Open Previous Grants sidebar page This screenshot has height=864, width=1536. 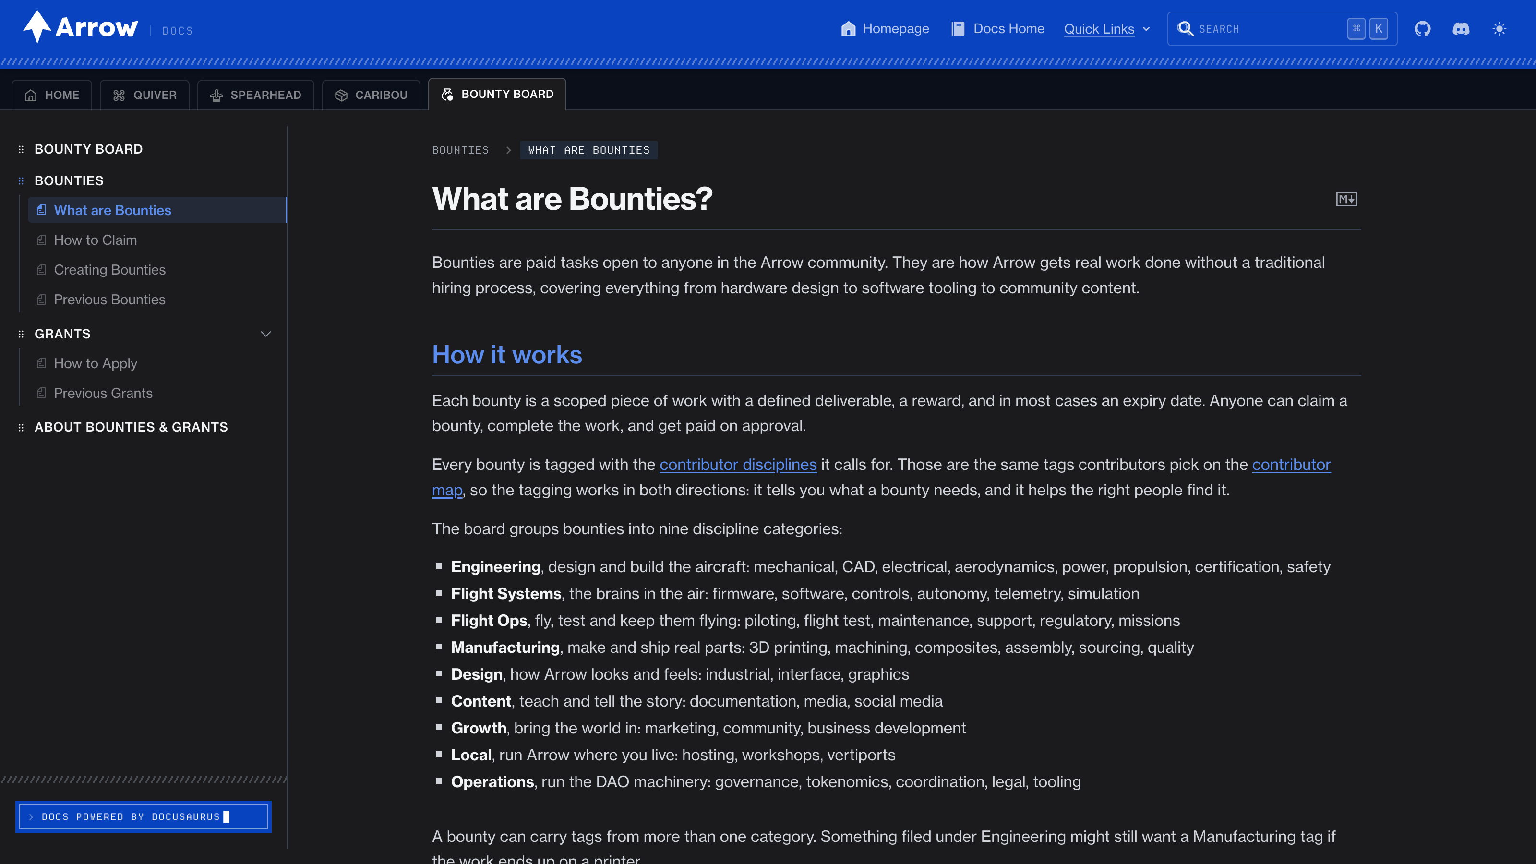click(x=157, y=393)
